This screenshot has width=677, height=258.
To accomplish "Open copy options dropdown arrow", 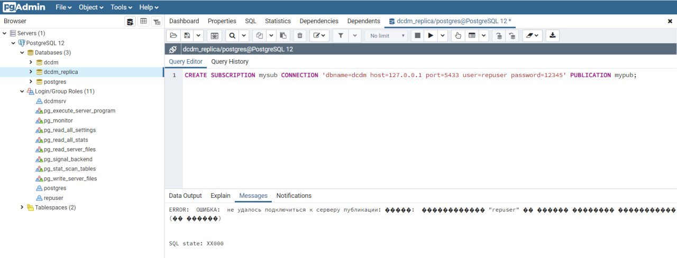I will (271, 35).
